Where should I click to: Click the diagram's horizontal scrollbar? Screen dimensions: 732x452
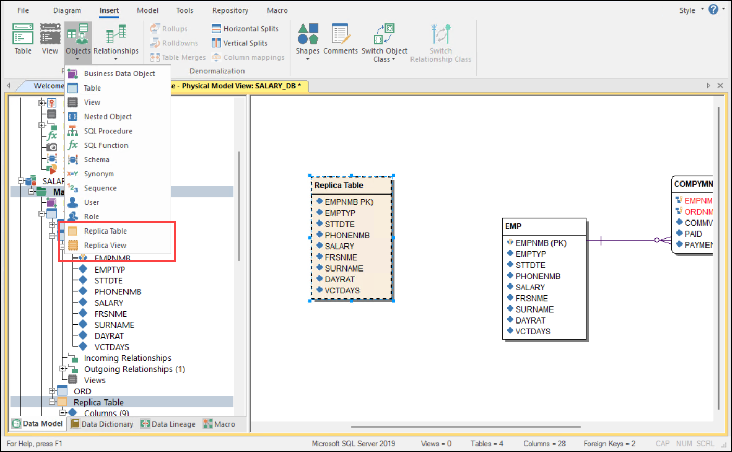[466, 427]
